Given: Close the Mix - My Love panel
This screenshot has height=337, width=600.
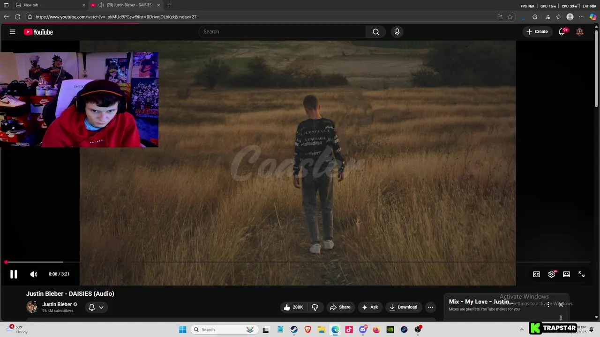Looking at the screenshot, I should click(561, 305).
